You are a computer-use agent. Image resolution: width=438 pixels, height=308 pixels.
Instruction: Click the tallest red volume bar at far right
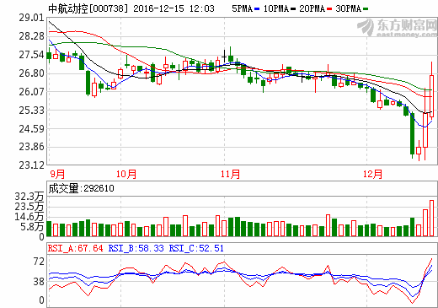(x=431, y=219)
